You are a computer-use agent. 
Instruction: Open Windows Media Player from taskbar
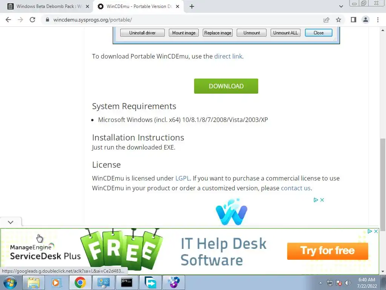point(57,282)
